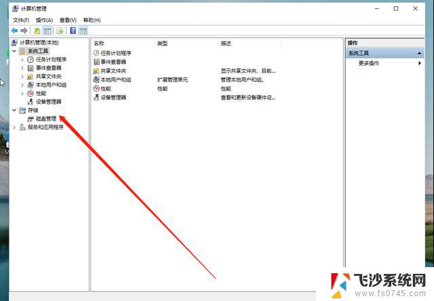Collapse the 系统工具 section in the actions pane
The image size is (434, 301).
coord(419,53)
